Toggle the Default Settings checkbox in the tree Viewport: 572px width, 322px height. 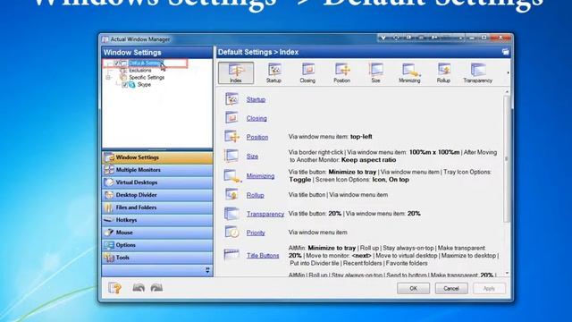(x=117, y=64)
